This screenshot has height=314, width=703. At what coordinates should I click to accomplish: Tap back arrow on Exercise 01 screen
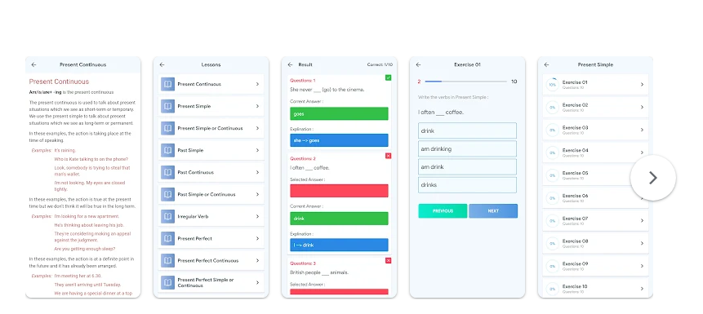coord(418,65)
